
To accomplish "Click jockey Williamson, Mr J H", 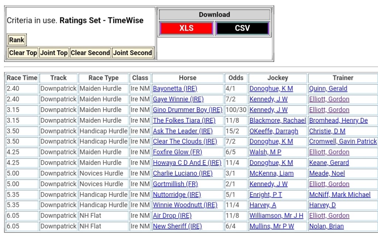I will click(x=276, y=216).
